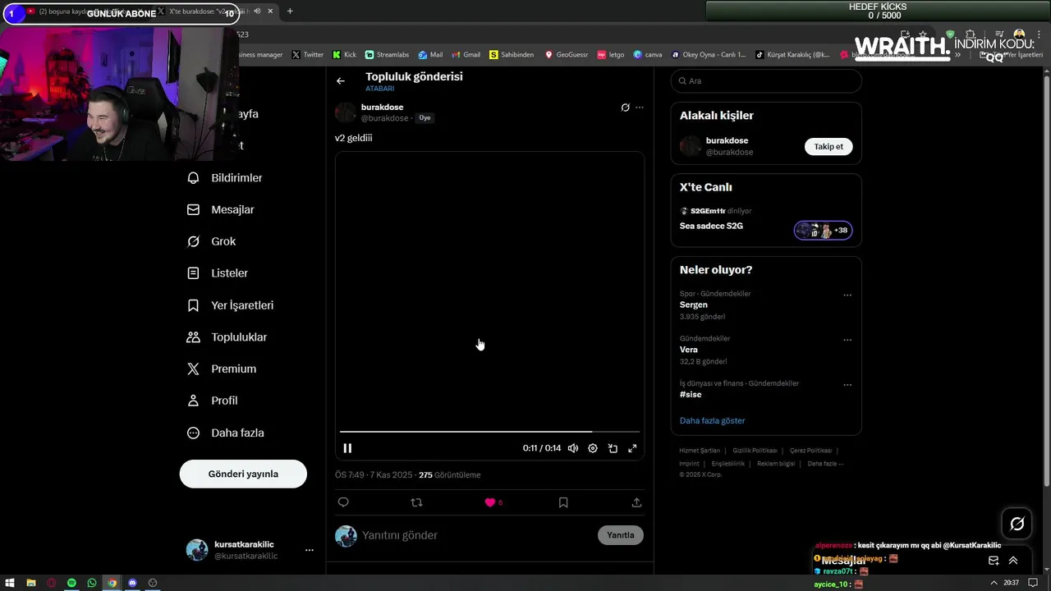The width and height of the screenshot is (1051, 591).
Task: Open Streamlabs bookmark
Action: click(387, 55)
